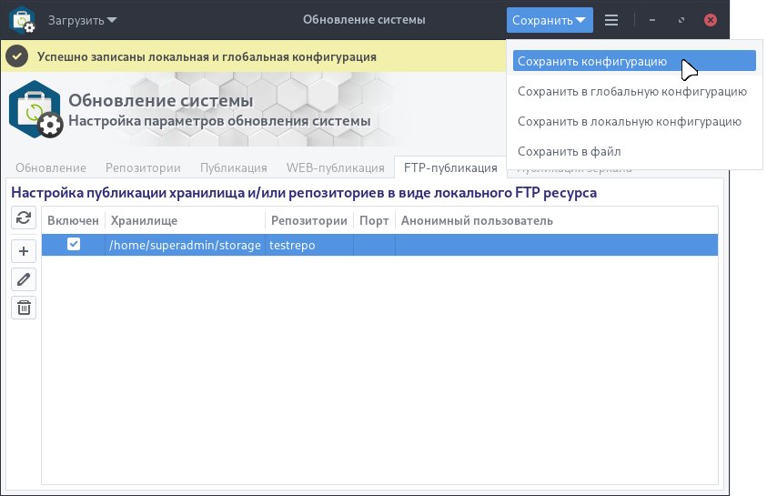
Task: Click the Хранилище column header
Action: point(185,220)
